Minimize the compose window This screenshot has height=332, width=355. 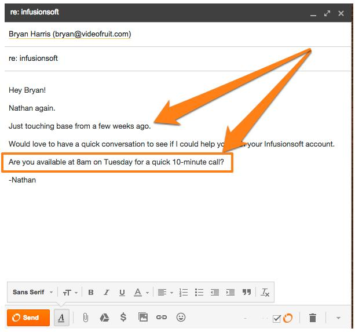pos(313,15)
